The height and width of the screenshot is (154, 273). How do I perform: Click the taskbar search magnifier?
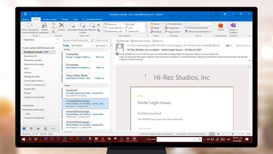[x=29, y=139]
